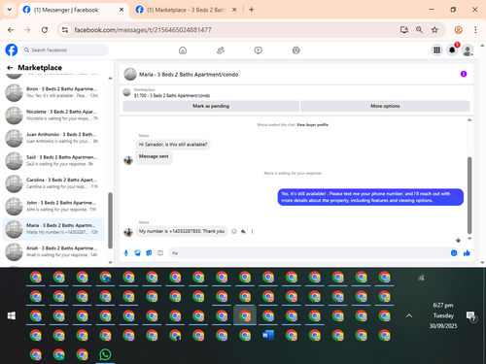Open Saúl's conversation in the list
Image resolution: width=486 pixels, height=364 pixels.
pyautogui.click(x=53, y=160)
